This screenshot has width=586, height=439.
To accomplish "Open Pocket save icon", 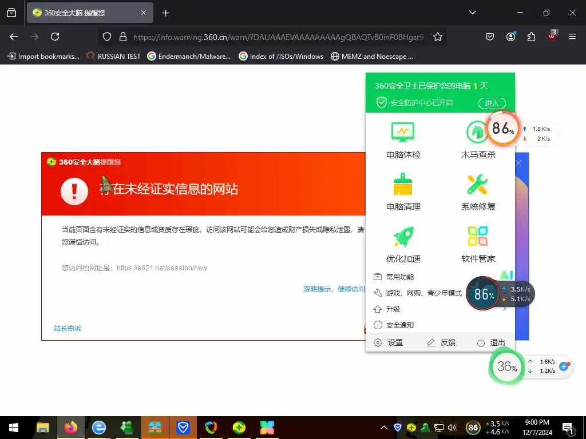I will click(490, 37).
